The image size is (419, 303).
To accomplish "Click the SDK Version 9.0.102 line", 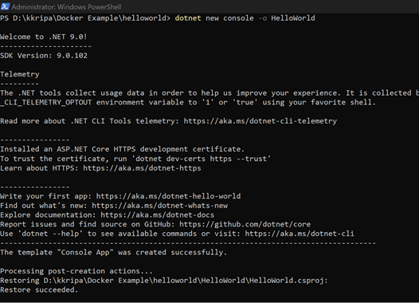I will pos(44,56).
